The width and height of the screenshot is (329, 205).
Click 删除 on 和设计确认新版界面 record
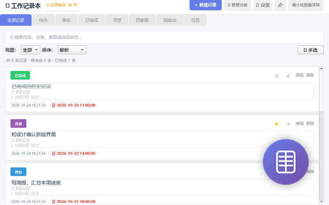tap(310, 123)
